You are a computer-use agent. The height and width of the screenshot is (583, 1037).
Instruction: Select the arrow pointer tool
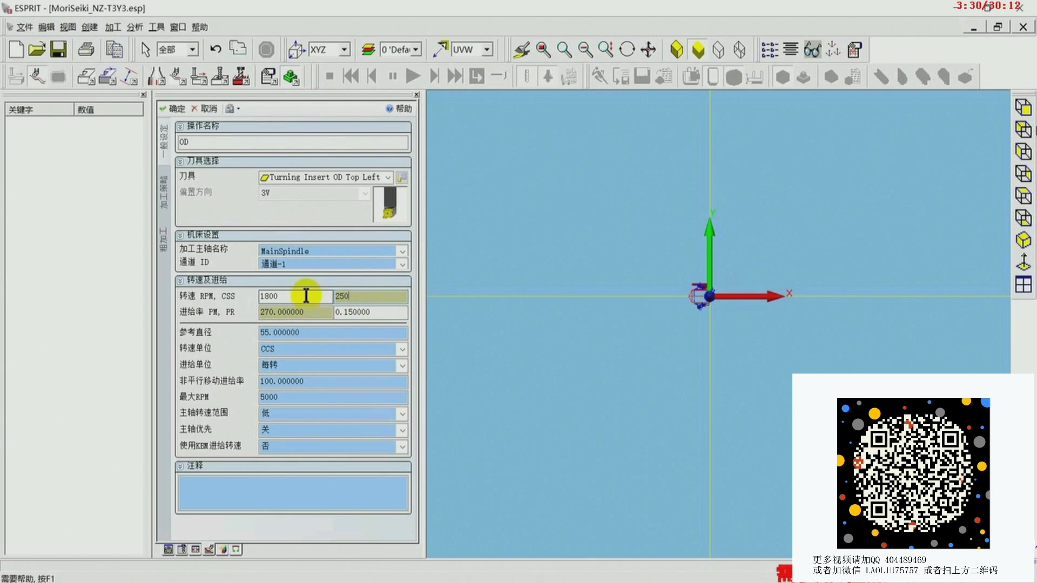(145, 50)
